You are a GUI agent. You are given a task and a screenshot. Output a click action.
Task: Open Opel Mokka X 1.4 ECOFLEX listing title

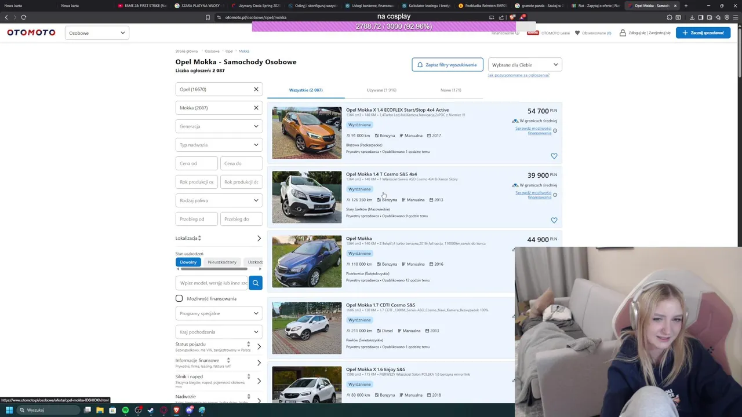[x=397, y=110]
